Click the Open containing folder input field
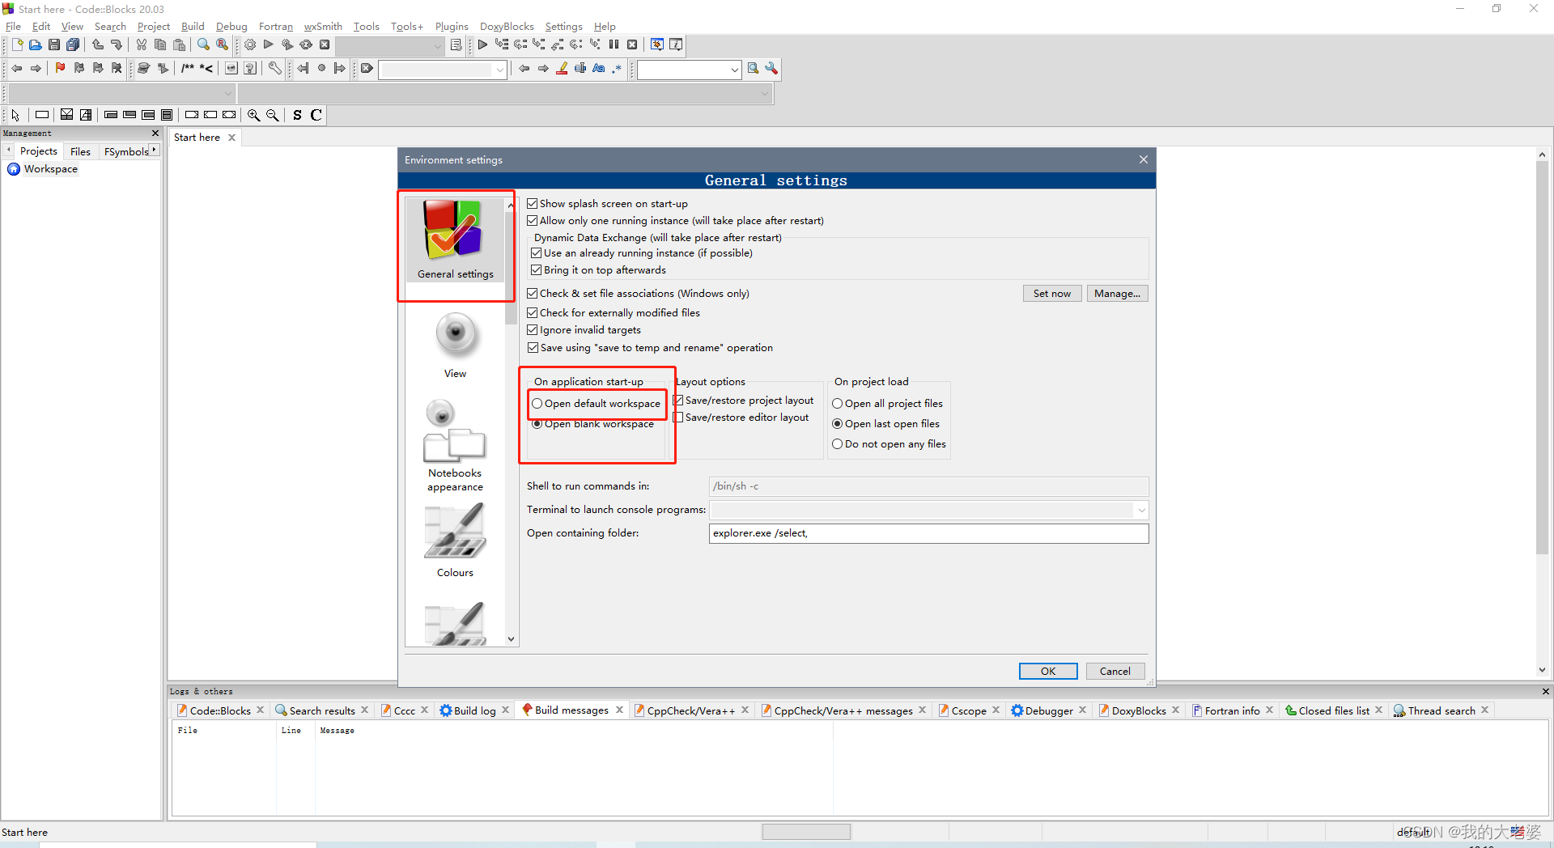Screen dimensions: 1554x848 [x=928, y=533]
